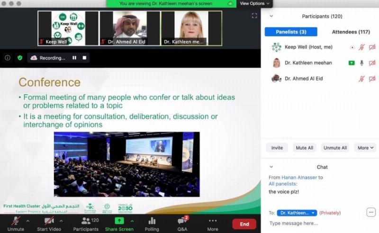Pause the cloud recording
Screen dimensions: 379x233
click(x=74, y=58)
